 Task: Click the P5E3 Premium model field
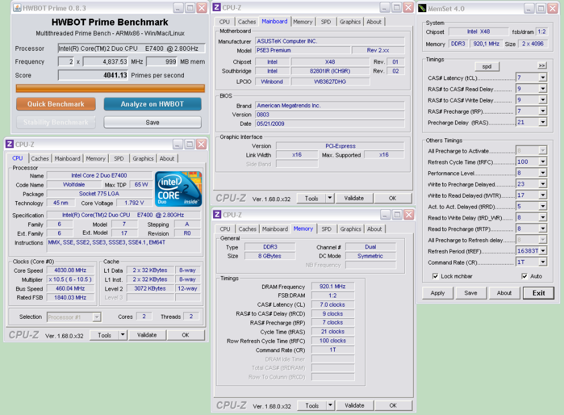pos(302,50)
